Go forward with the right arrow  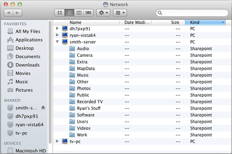coord(17,13)
